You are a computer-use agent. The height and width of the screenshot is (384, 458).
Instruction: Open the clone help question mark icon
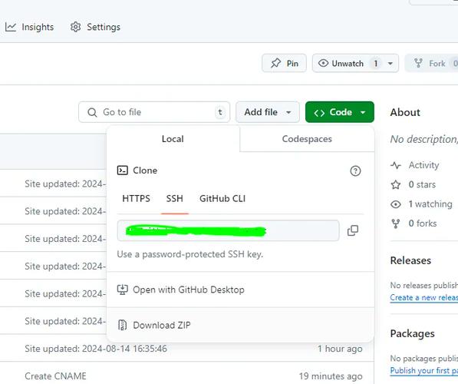point(355,170)
